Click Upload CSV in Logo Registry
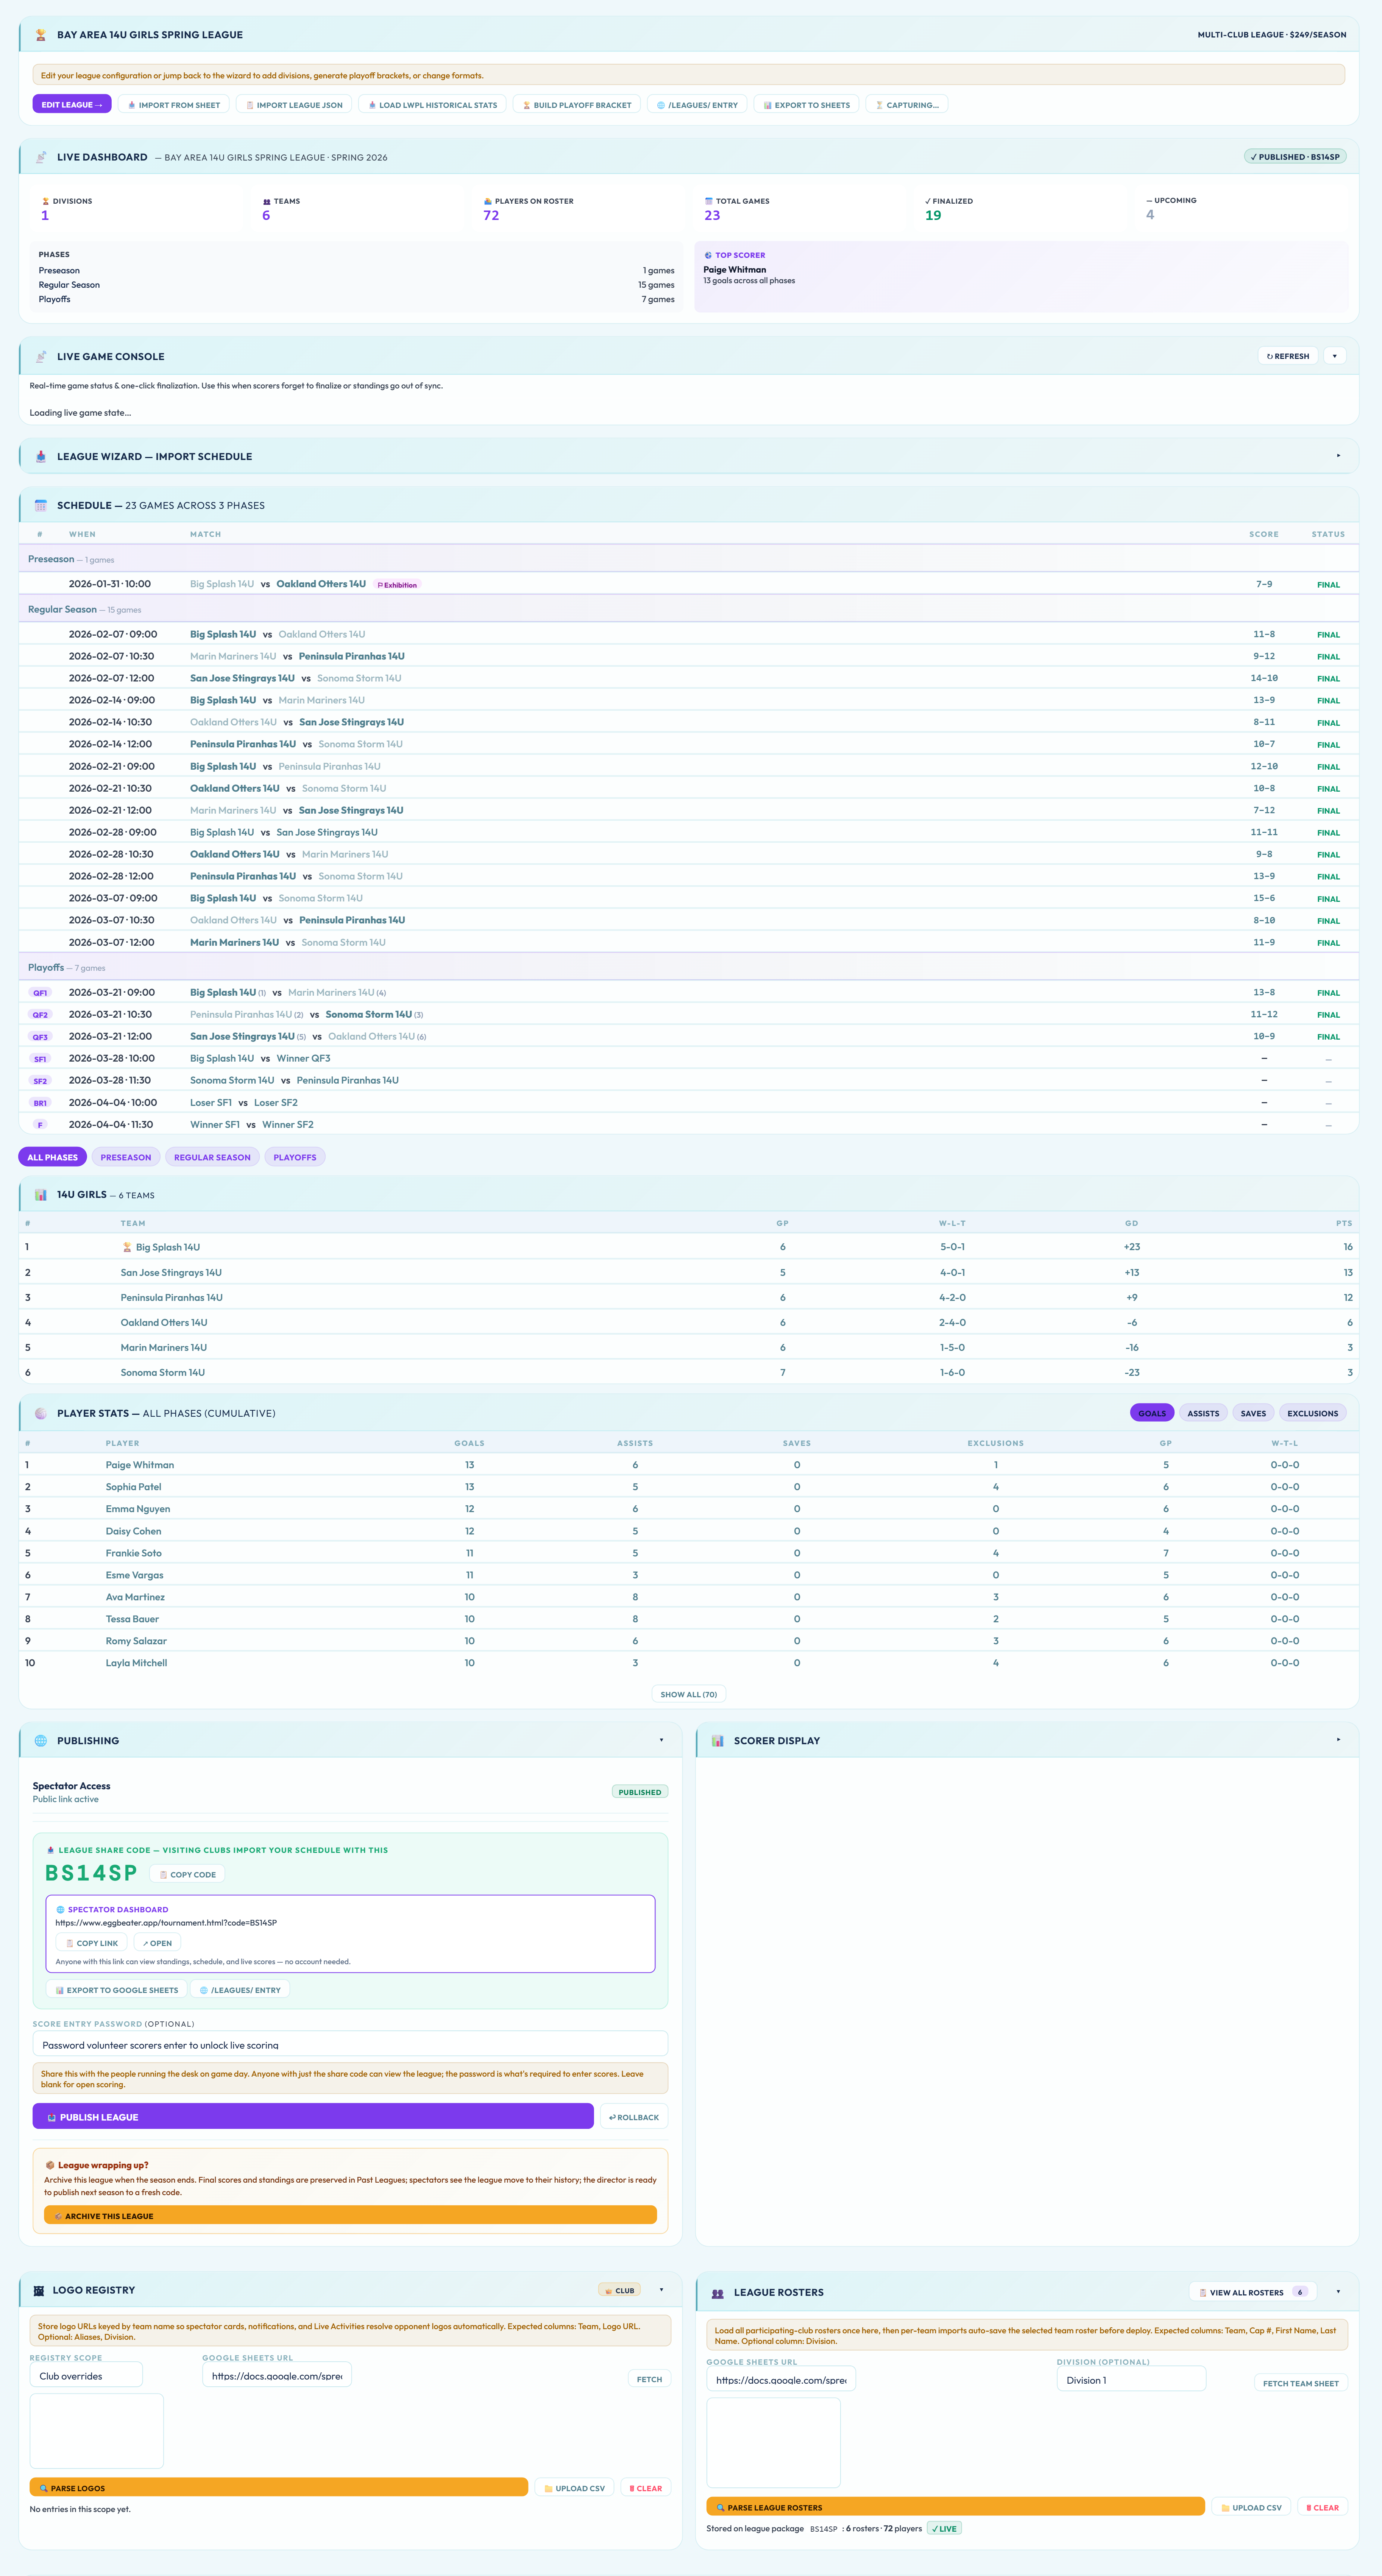1382x2576 pixels. tap(574, 2488)
